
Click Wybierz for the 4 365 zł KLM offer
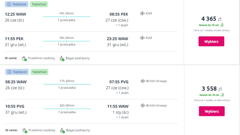tap(211, 41)
